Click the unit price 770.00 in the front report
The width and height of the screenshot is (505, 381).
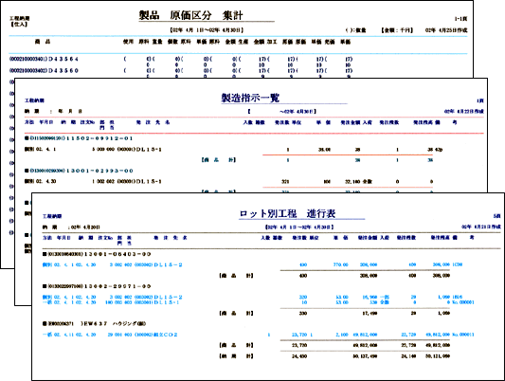(341, 264)
